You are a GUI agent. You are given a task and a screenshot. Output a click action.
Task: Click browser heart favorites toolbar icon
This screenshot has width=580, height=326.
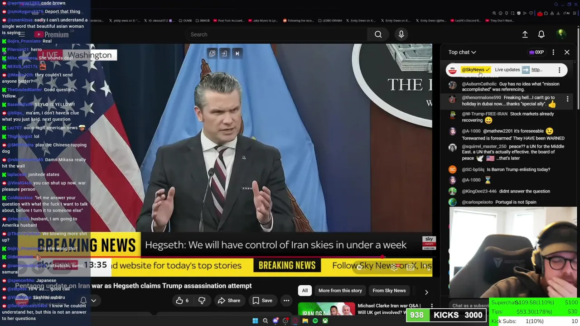click(531, 13)
